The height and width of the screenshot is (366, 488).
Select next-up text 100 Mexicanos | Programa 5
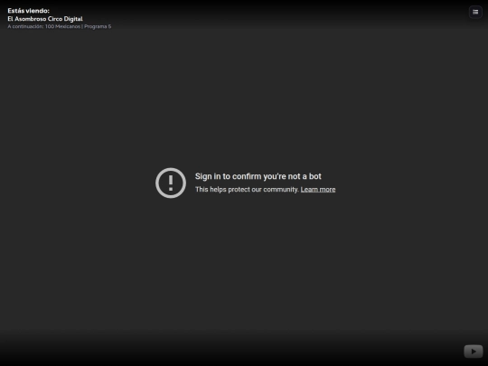pyautogui.click(x=78, y=26)
